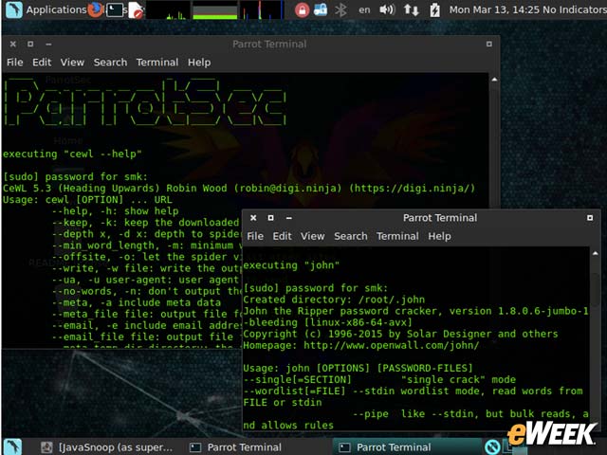The image size is (607, 455).
Task: Click the '--wordlist[=FILE]' option text
Action: [x=294, y=391]
